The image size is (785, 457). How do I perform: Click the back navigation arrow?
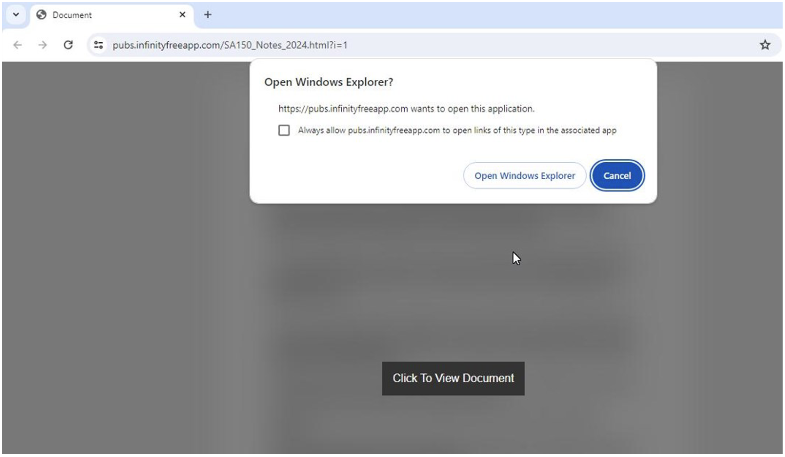17,45
